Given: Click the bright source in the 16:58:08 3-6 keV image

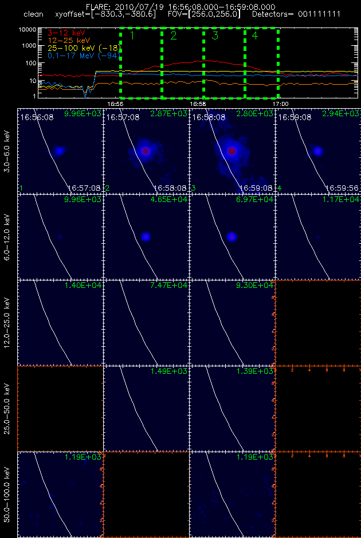Looking at the screenshot, I should (231, 151).
